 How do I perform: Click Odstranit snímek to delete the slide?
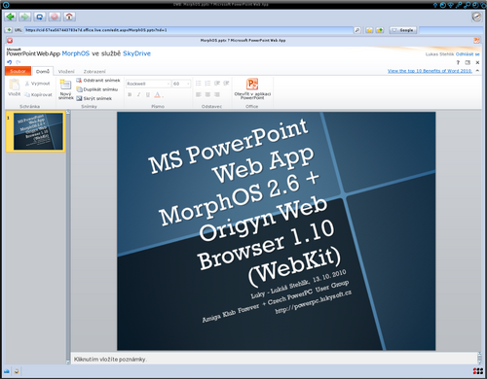pyautogui.click(x=98, y=81)
